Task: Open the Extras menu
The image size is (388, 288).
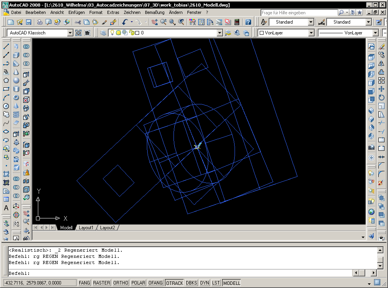Action: pyautogui.click(x=113, y=12)
